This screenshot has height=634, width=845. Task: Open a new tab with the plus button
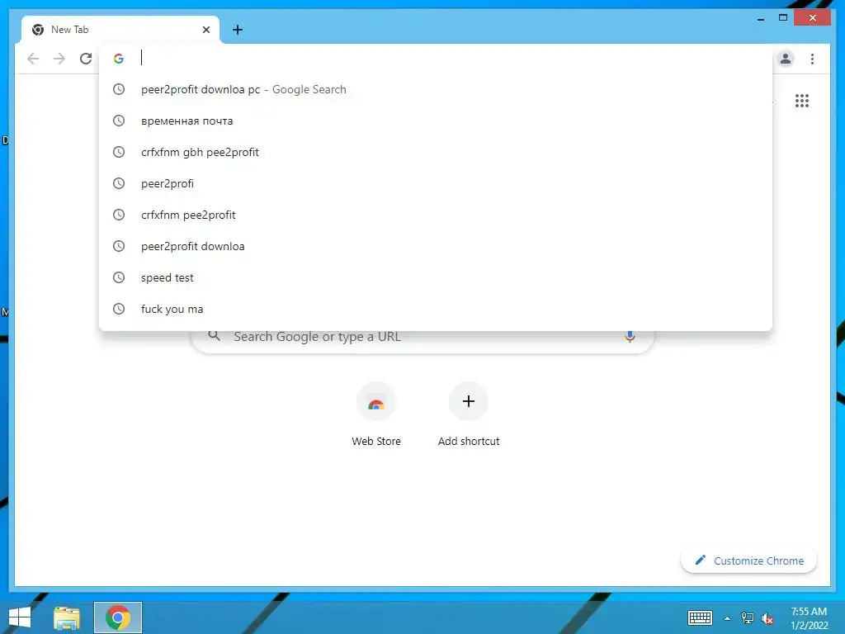tap(238, 30)
